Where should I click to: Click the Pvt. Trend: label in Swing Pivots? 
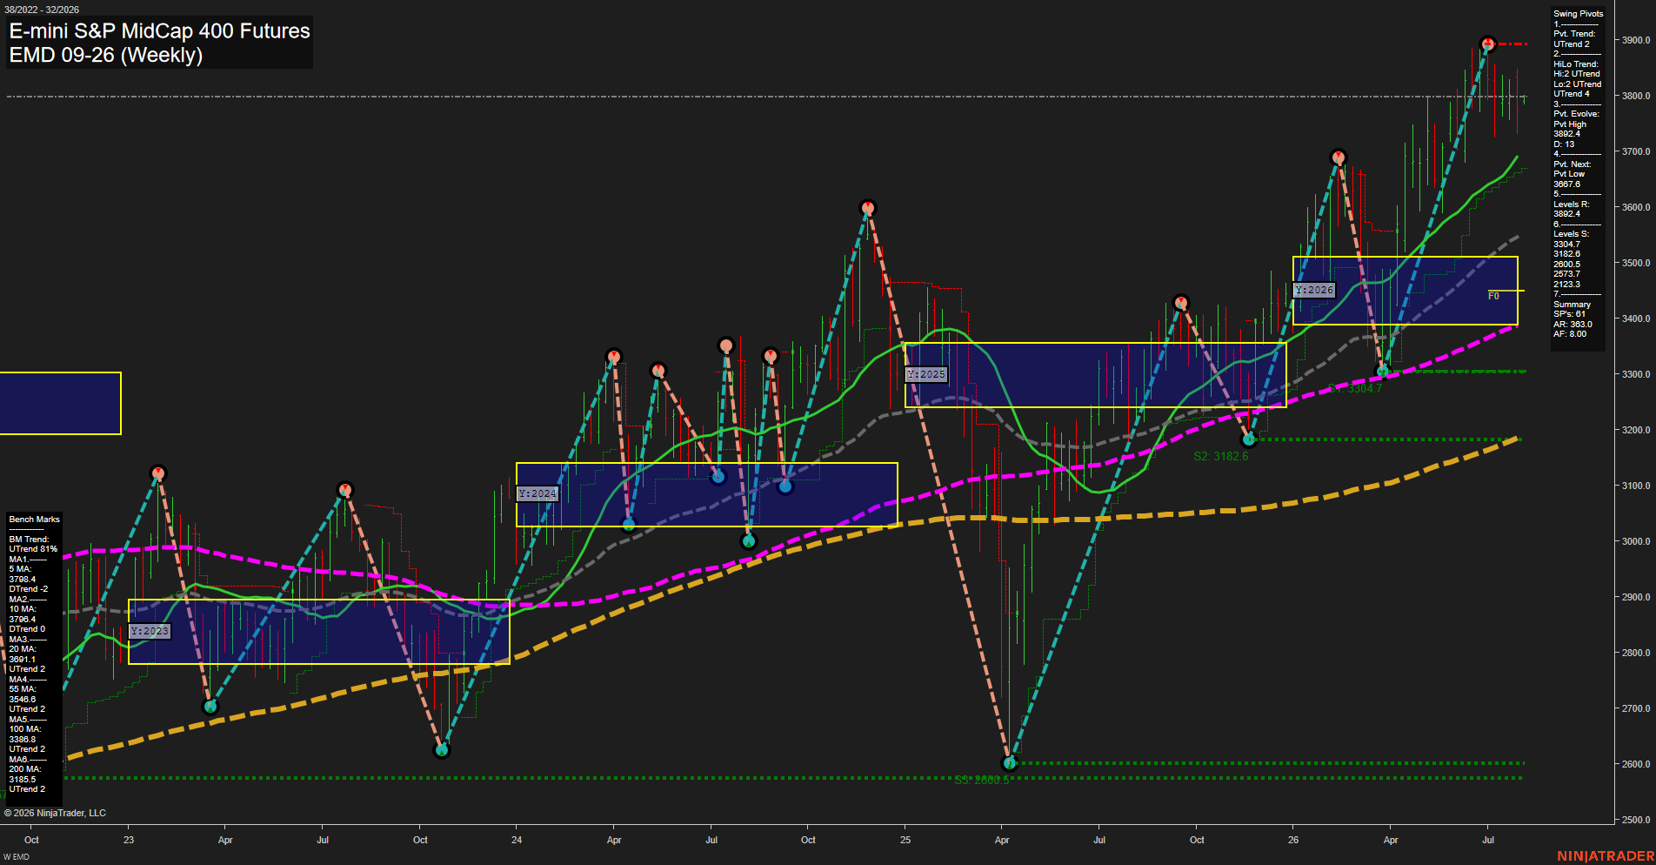1574,34
